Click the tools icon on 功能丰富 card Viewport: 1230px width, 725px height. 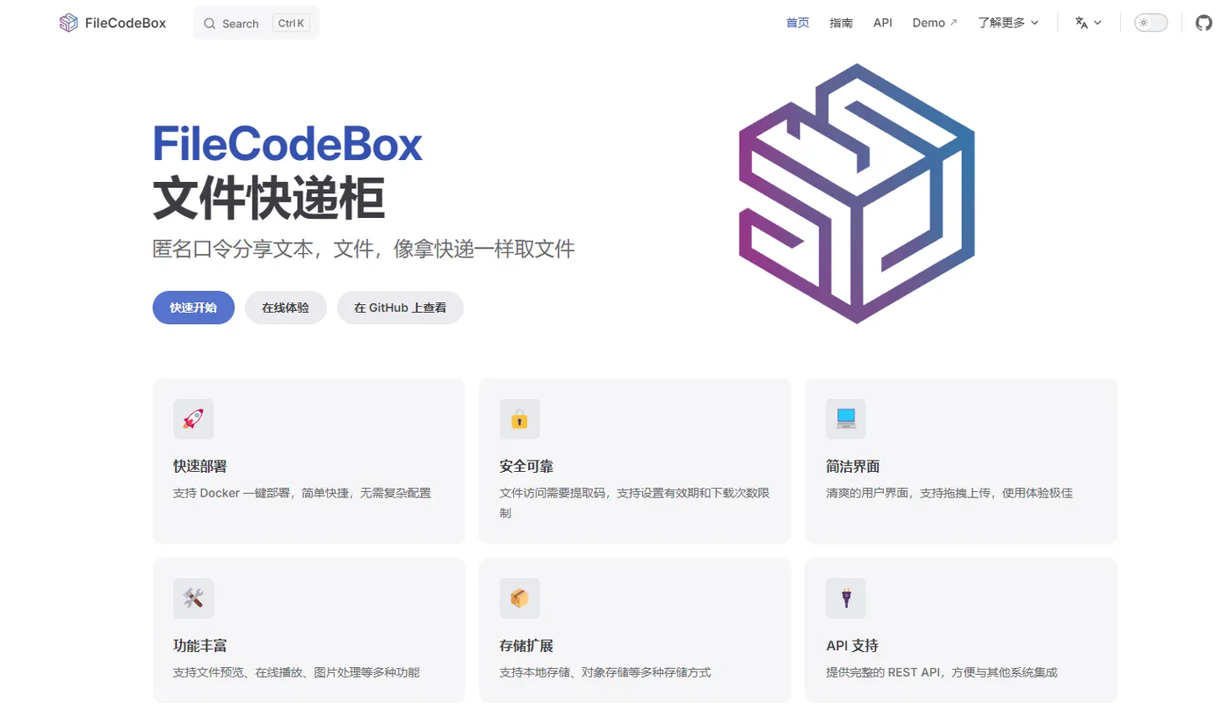pos(193,598)
